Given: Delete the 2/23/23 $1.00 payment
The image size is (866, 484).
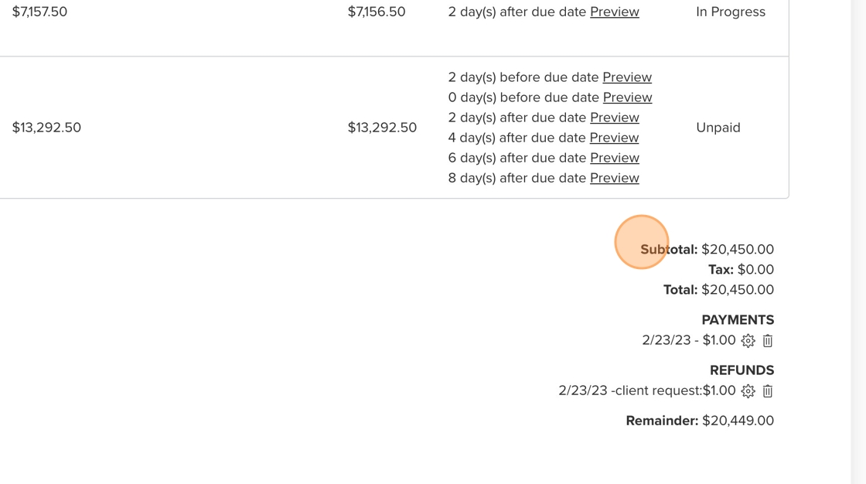Looking at the screenshot, I should tap(768, 341).
